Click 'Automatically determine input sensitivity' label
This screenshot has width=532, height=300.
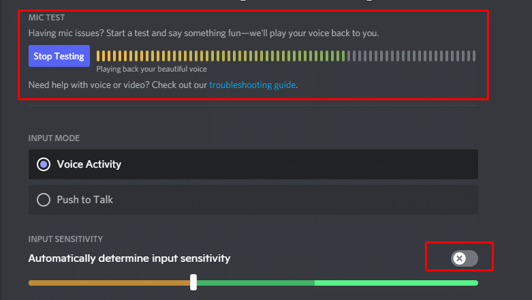[129, 258]
